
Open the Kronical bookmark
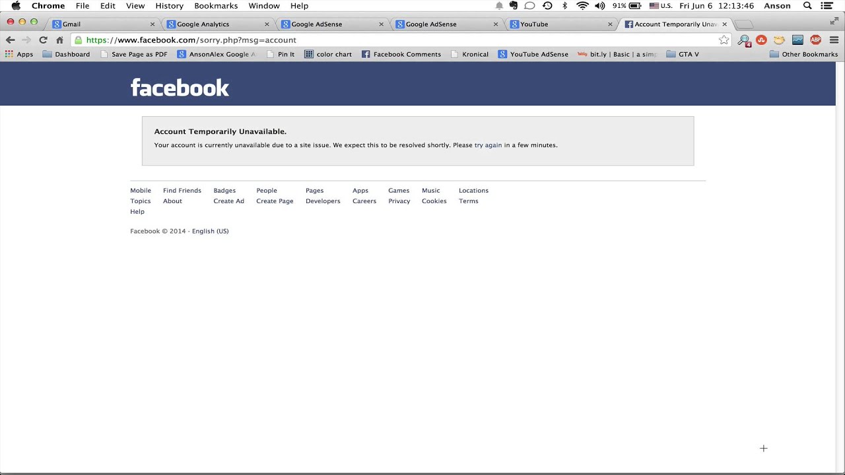[469, 54]
